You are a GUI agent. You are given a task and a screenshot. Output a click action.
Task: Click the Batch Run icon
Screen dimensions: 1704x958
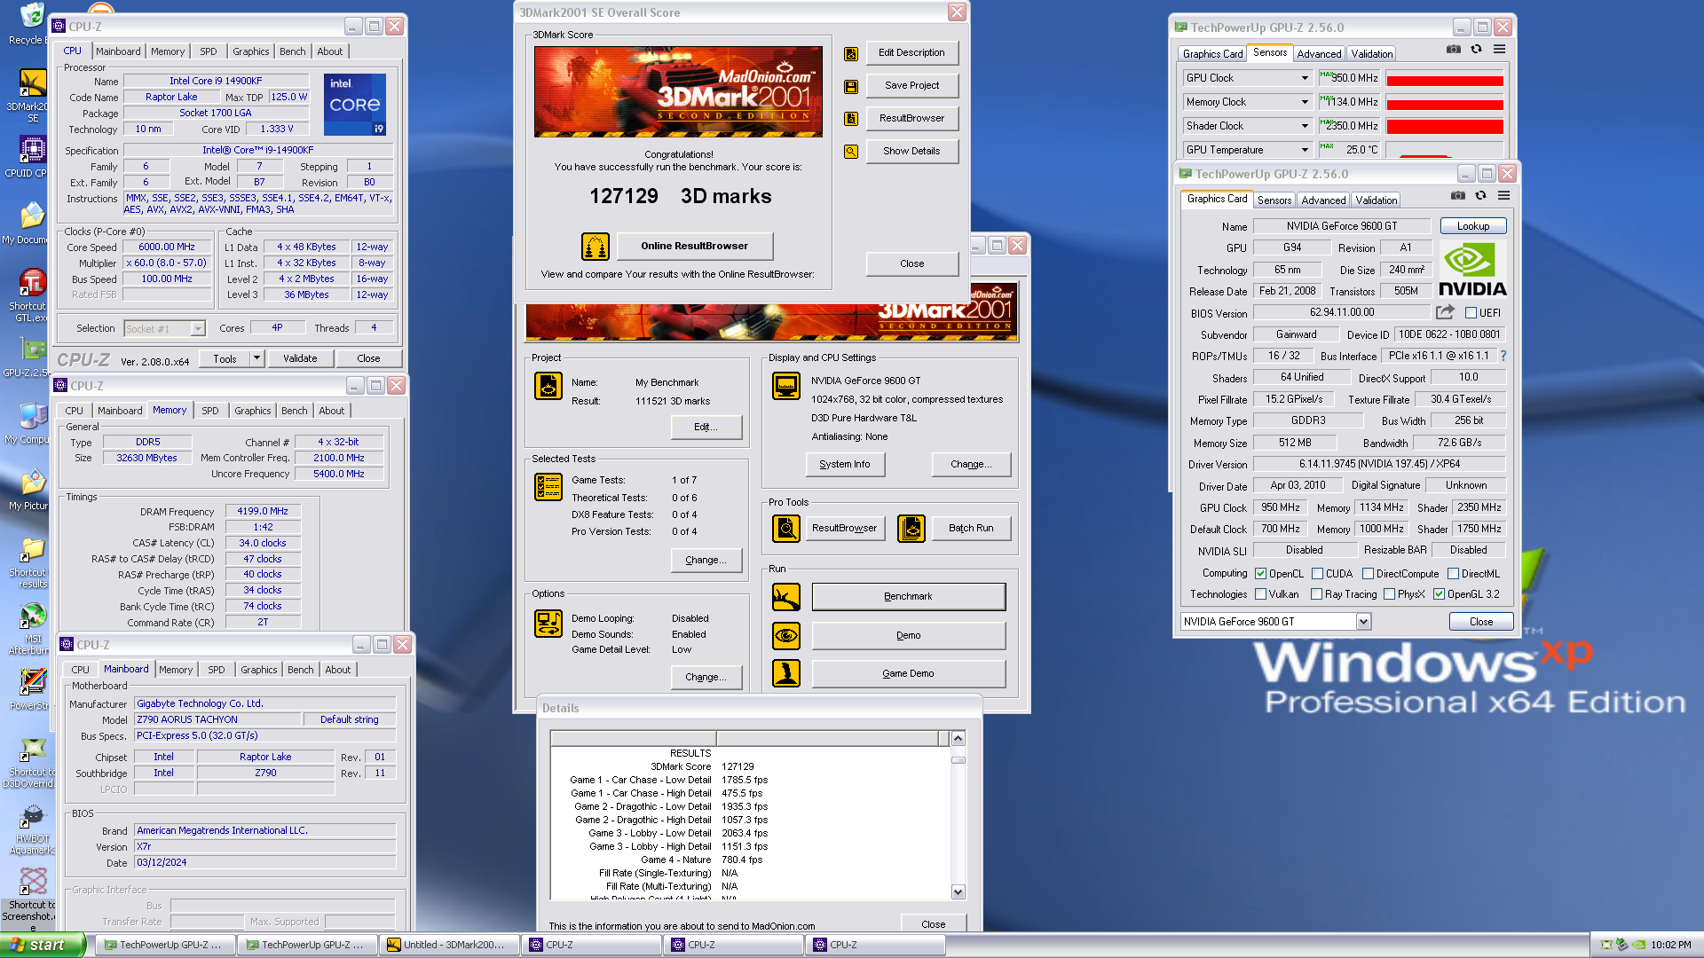pyautogui.click(x=911, y=529)
